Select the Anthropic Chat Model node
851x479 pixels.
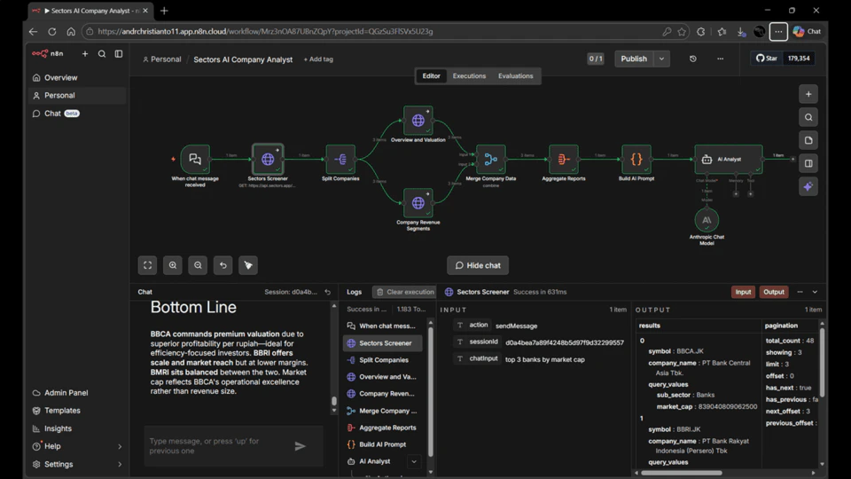pyautogui.click(x=707, y=220)
